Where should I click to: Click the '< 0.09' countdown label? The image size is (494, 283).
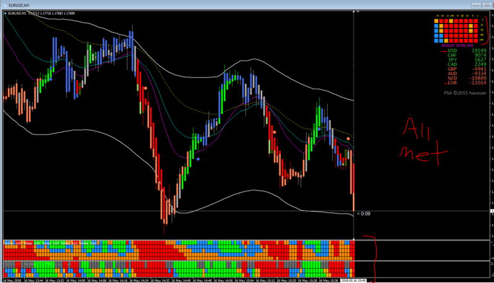tap(364, 213)
